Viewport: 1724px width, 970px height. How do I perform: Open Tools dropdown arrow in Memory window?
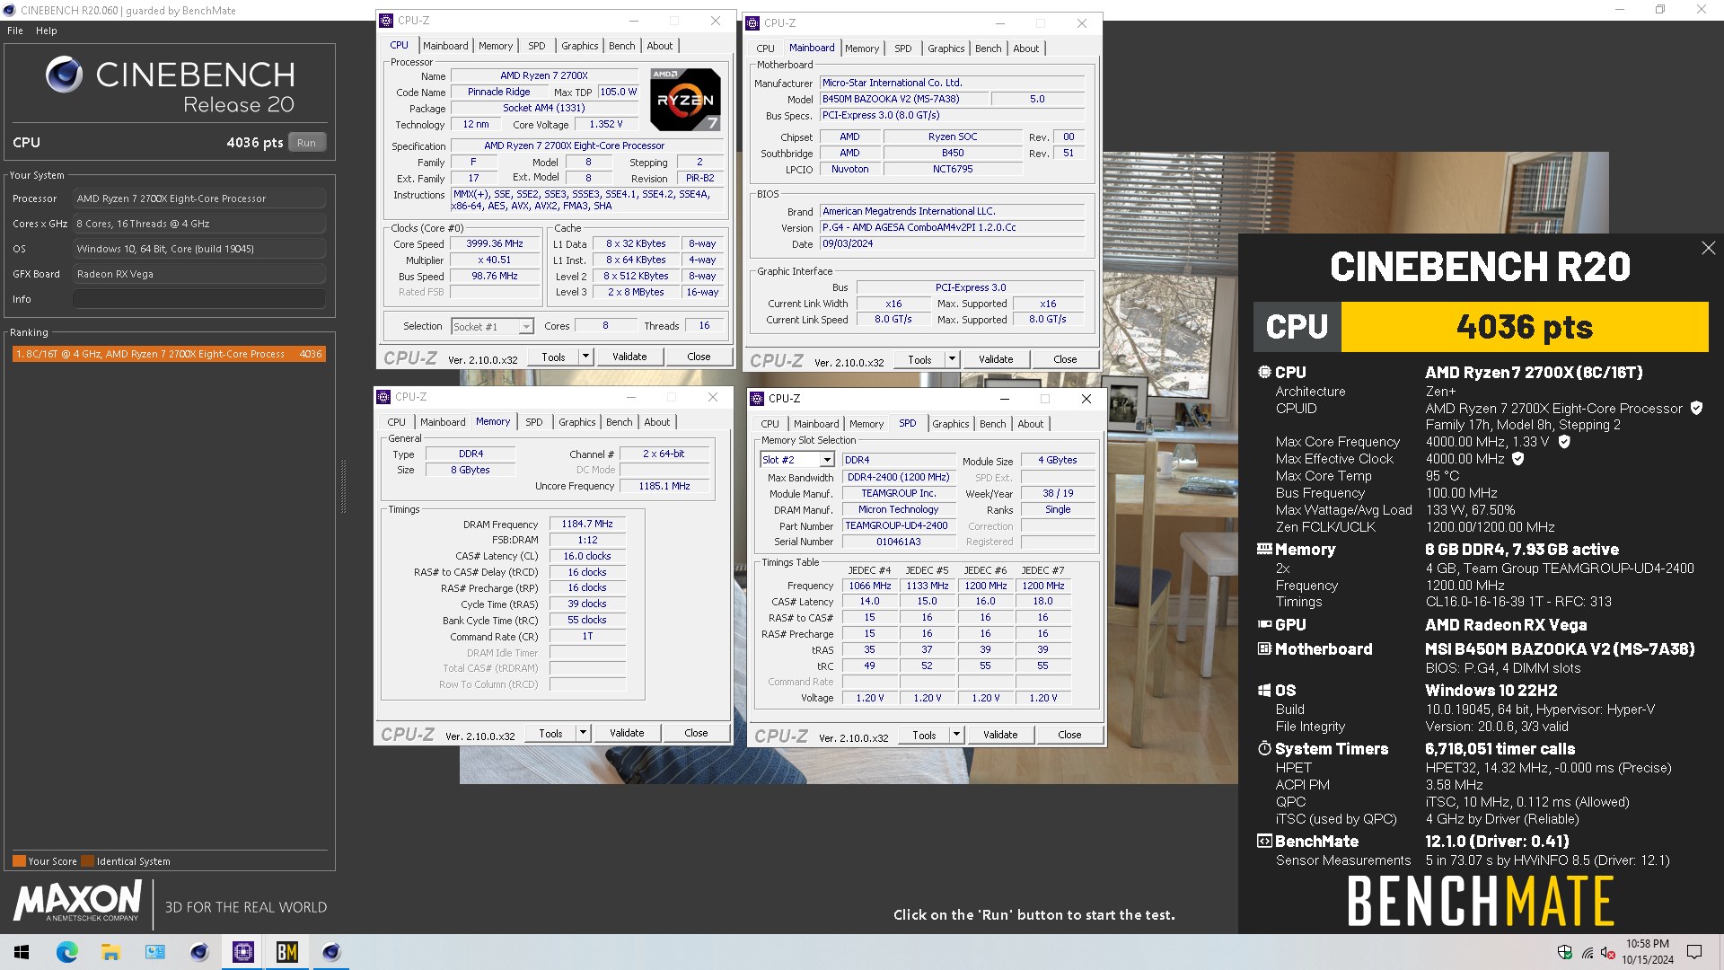583,733
